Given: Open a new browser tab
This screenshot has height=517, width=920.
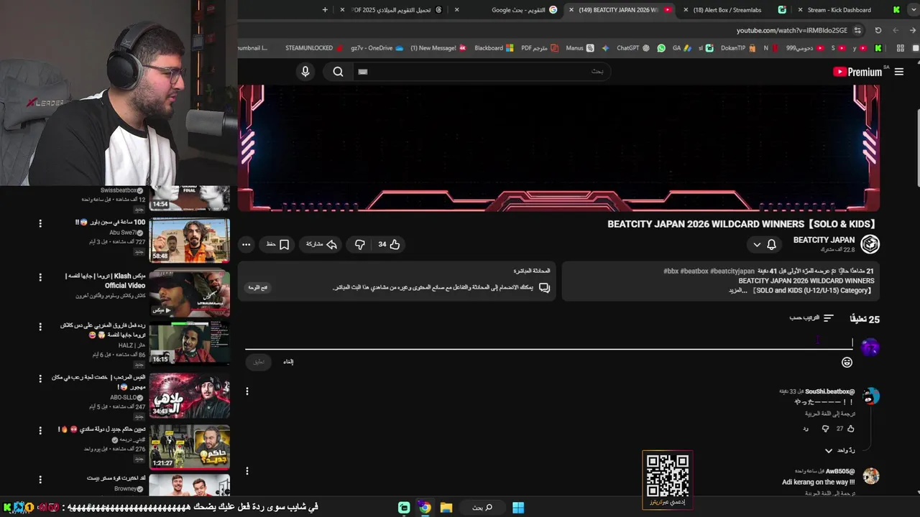Looking at the screenshot, I should tap(325, 10).
